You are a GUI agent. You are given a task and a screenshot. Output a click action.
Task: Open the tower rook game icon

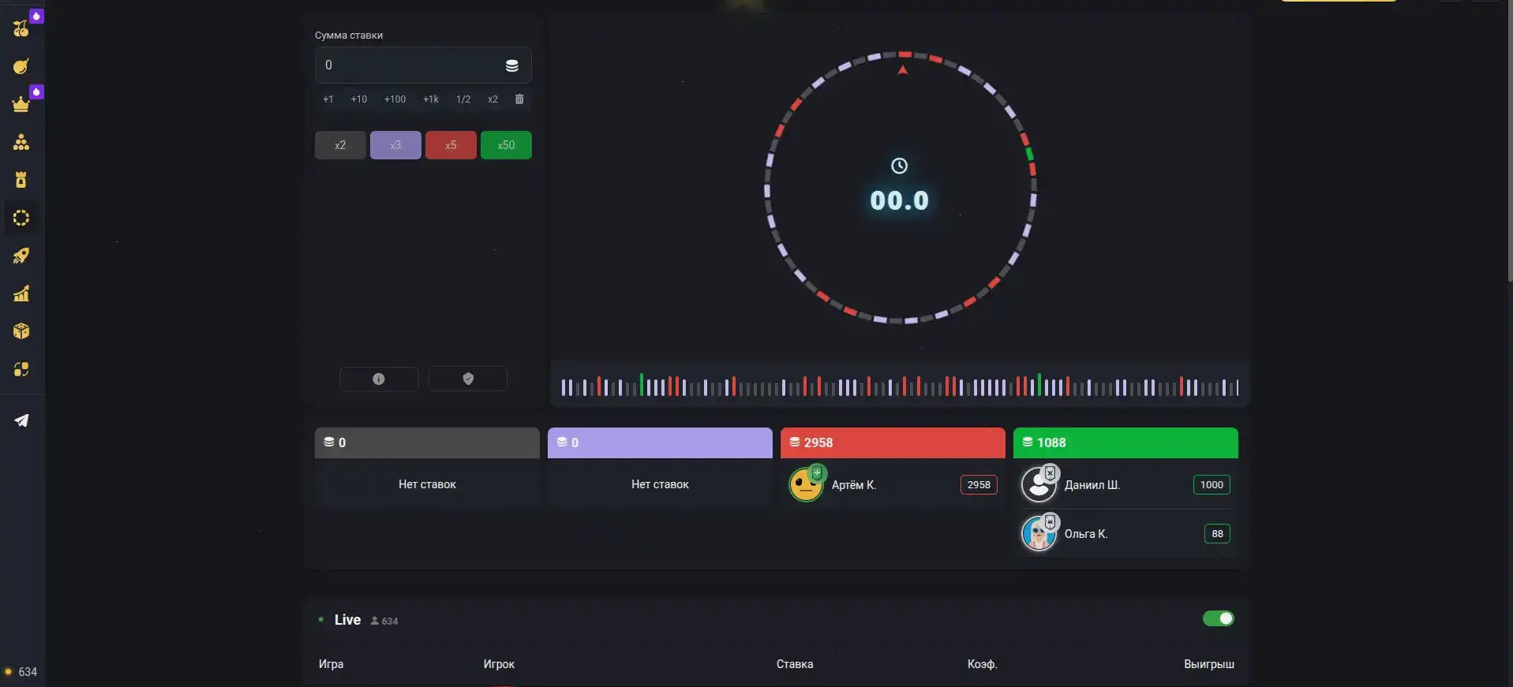[21, 180]
